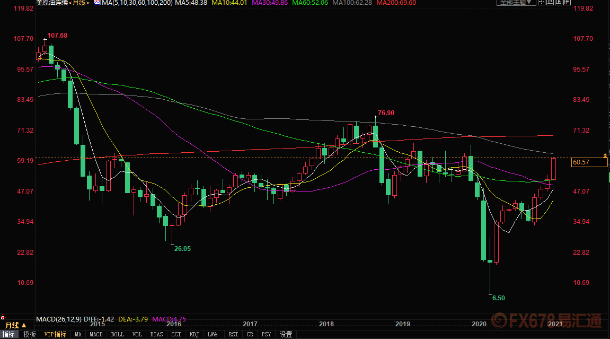Click the 2021 timeline label
This screenshot has height=339, width=610.
click(555, 324)
